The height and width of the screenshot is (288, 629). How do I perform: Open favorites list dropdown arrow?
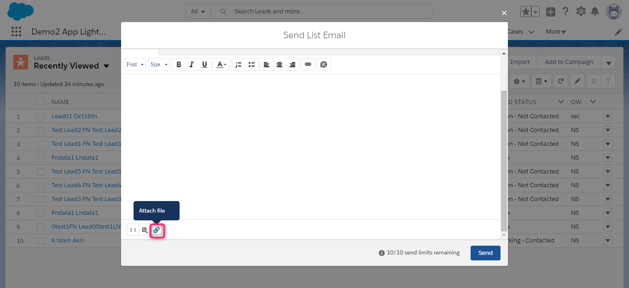(536, 12)
